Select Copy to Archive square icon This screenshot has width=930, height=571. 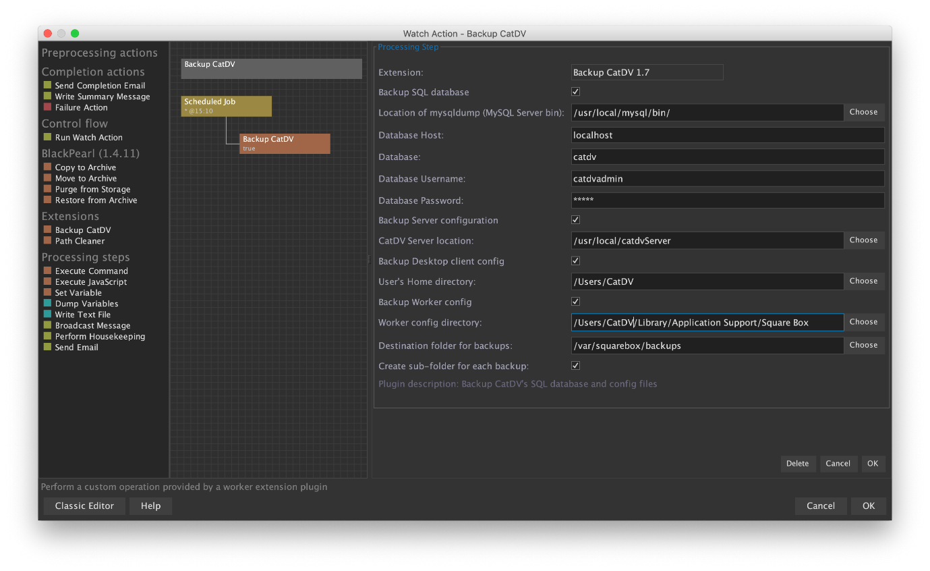[47, 167]
